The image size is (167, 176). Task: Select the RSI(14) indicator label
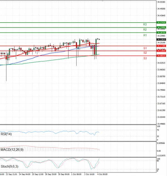click(6, 134)
